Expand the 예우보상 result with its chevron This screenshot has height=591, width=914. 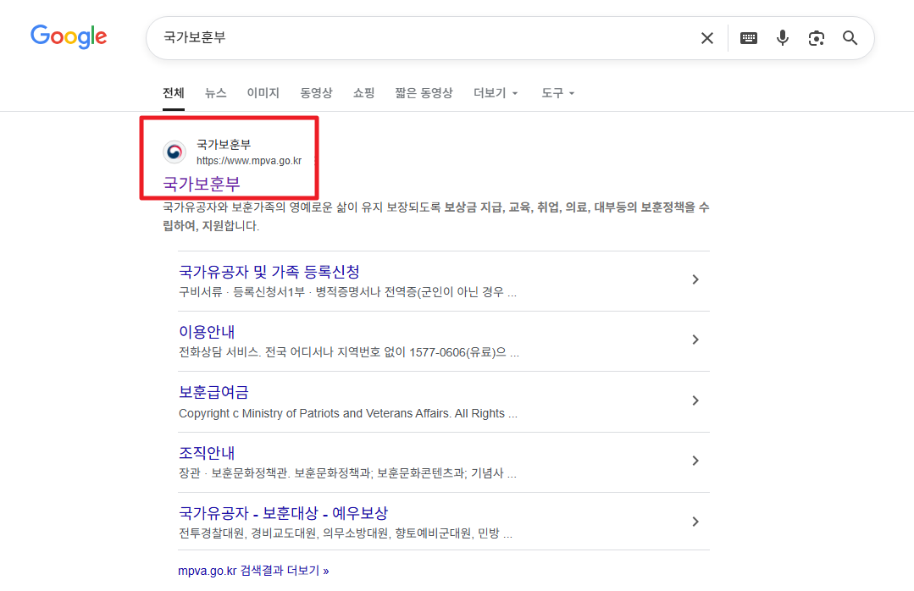click(x=695, y=521)
